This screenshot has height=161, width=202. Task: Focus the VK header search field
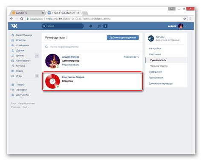point(63,26)
